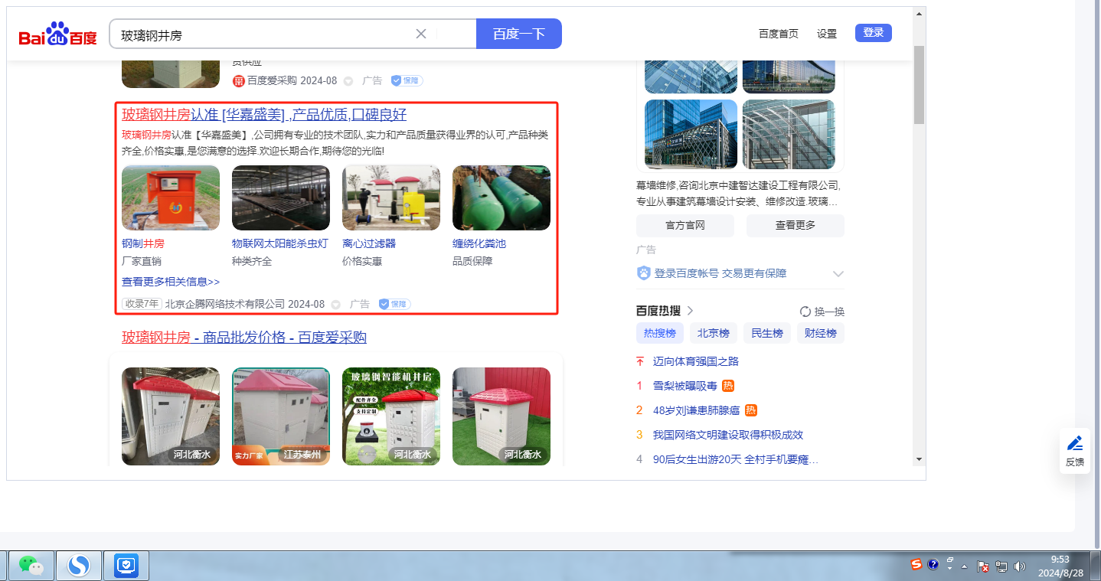The width and height of the screenshot is (1101, 581).
Task: Click the 保障 badge beside 北京企腾网络技术有限公司
Action: coord(395,304)
